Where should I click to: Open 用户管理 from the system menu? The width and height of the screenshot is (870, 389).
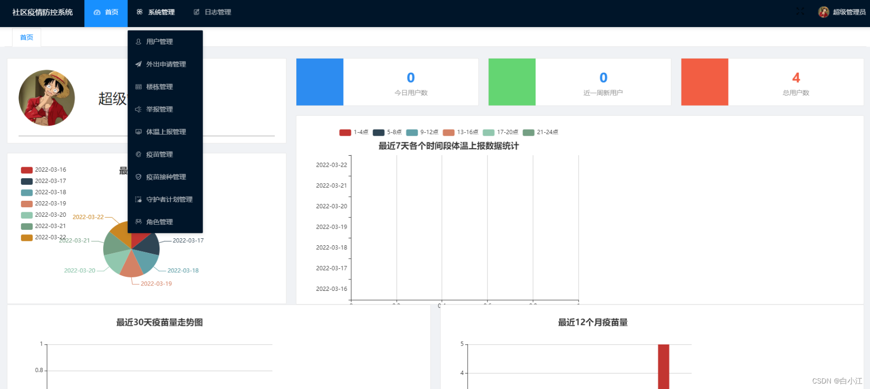click(165, 42)
